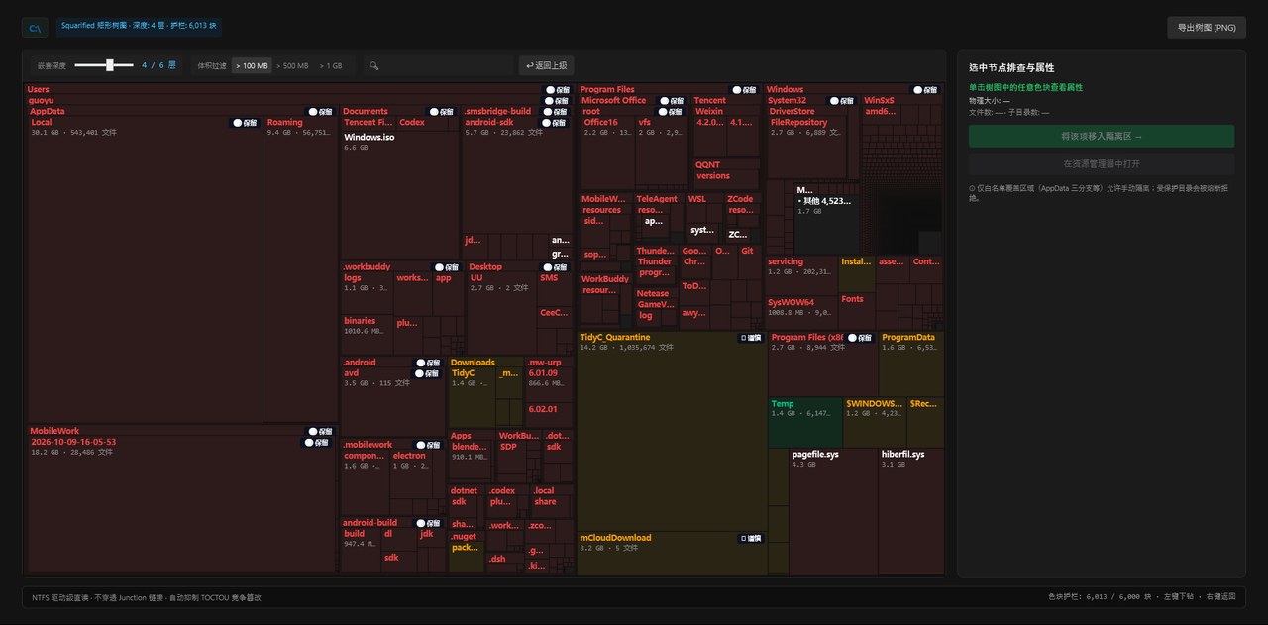Select the > 1 GB size filter

point(331,66)
